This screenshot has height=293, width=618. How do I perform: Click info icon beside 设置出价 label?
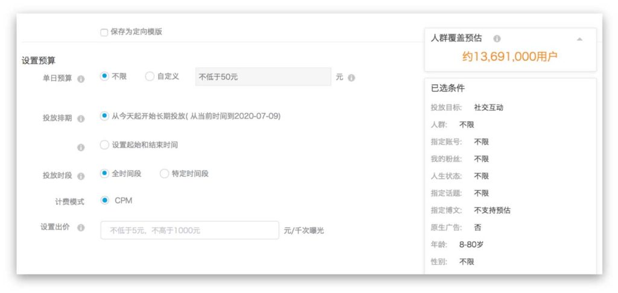[81, 228]
